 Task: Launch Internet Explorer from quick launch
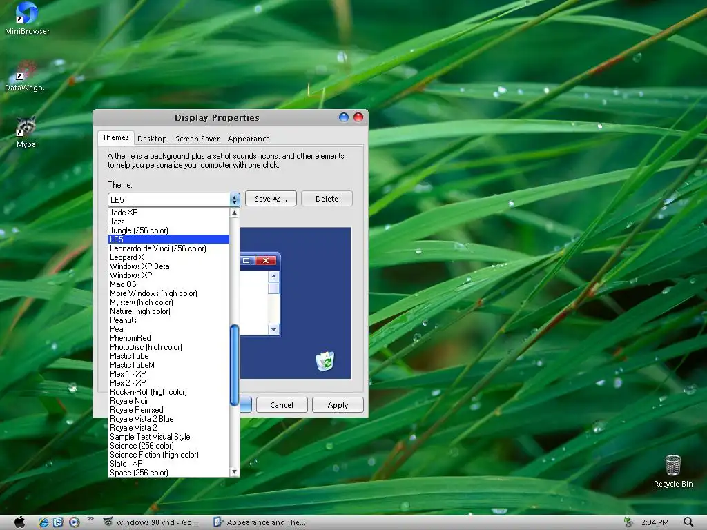43,522
